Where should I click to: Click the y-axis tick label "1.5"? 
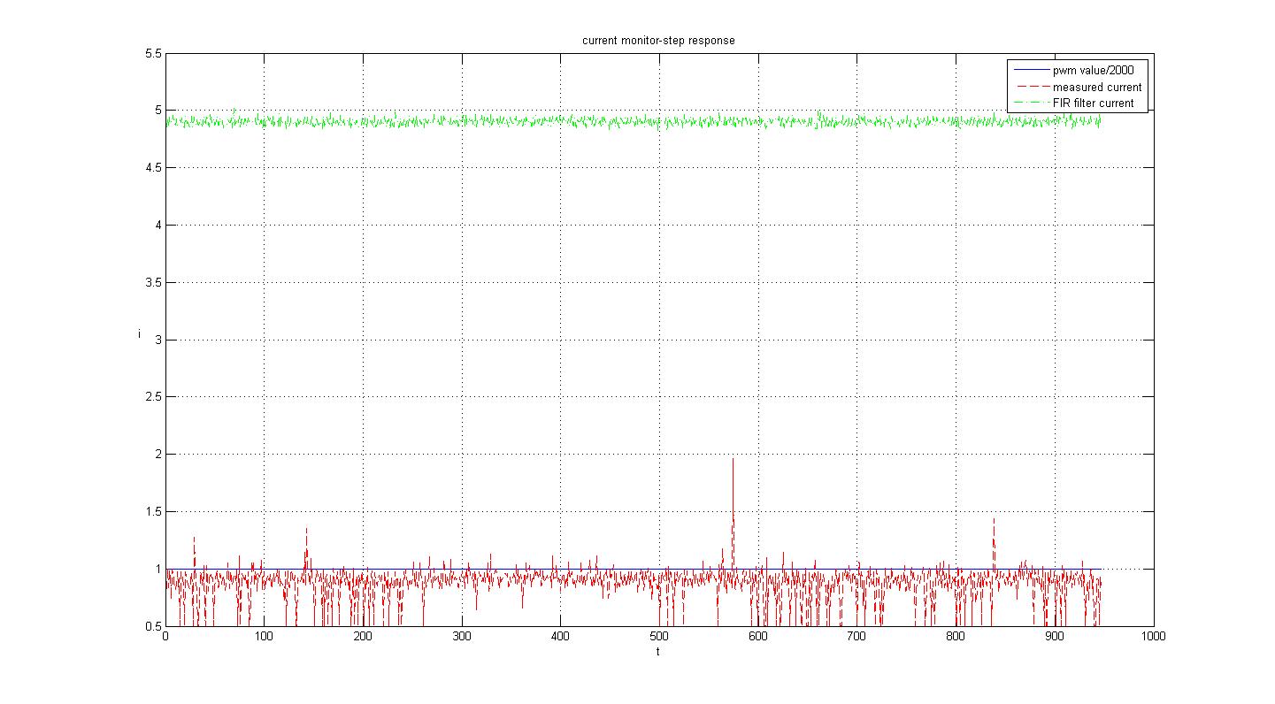[x=154, y=512]
